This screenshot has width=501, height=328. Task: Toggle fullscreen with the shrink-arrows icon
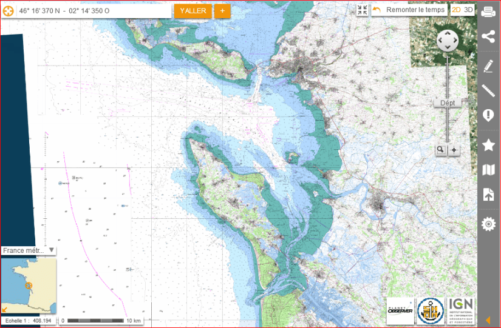(363, 10)
